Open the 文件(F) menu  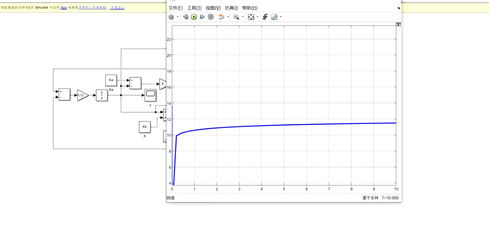pos(176,8)
